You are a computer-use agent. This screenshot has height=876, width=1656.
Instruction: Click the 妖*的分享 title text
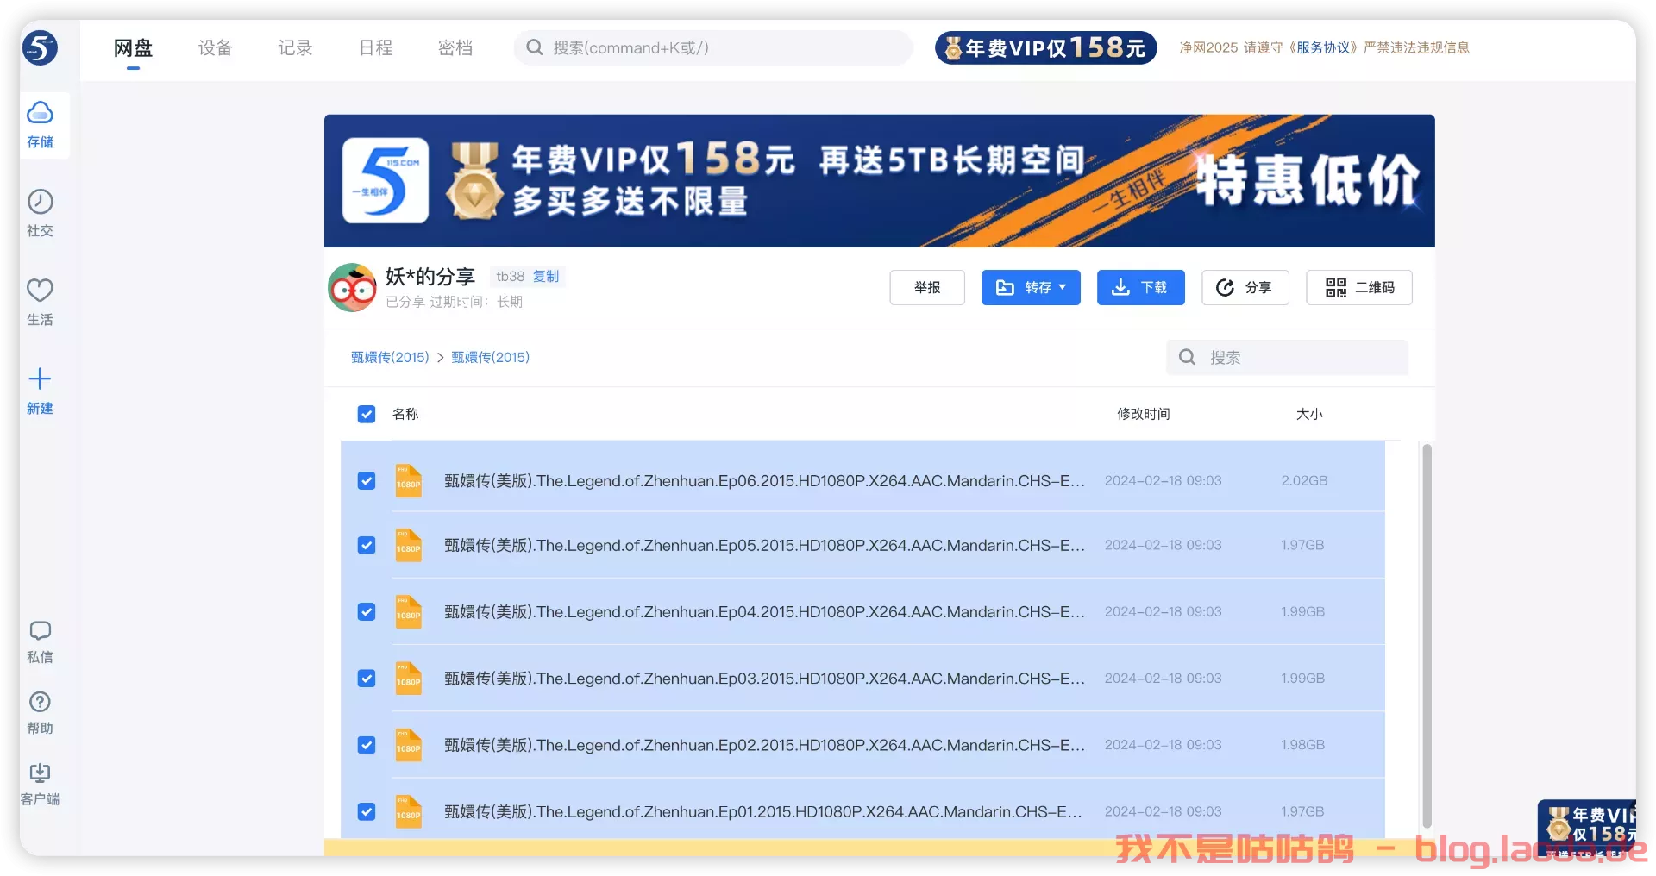pos(430,276)
